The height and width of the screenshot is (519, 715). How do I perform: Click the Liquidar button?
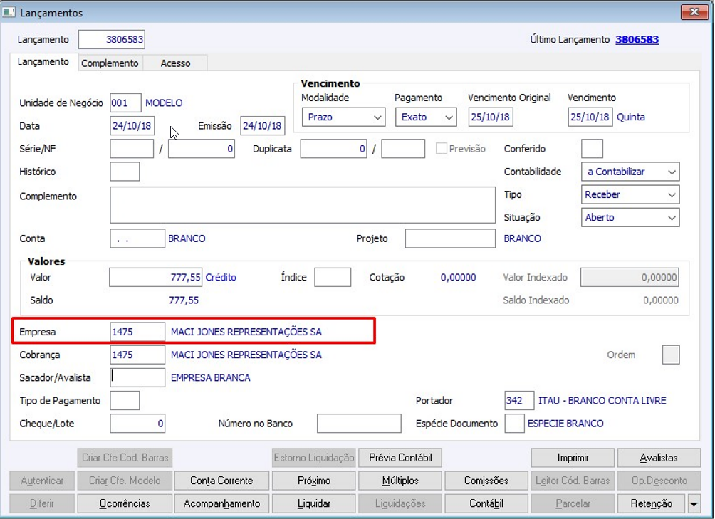point(314,504)
